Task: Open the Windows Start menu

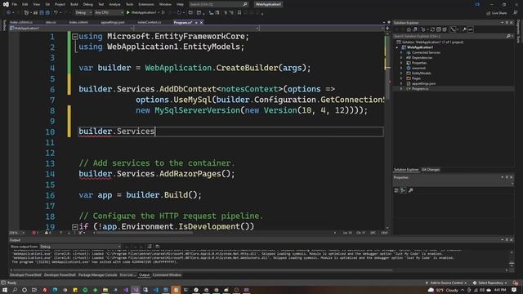Action: pos(5,290)
